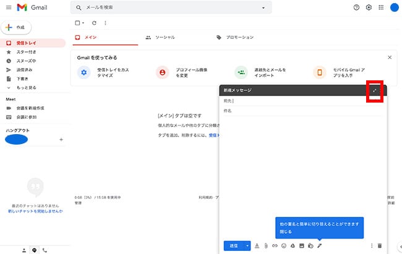Discard the draft with trash icon
This screenshot has width=402, height=254.
pos(380,246)
